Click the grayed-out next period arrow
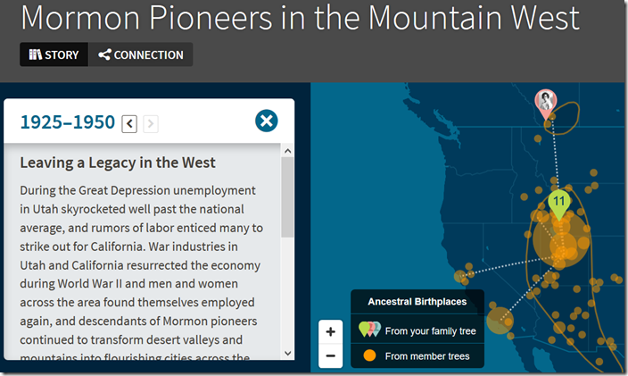 (151, 123)
